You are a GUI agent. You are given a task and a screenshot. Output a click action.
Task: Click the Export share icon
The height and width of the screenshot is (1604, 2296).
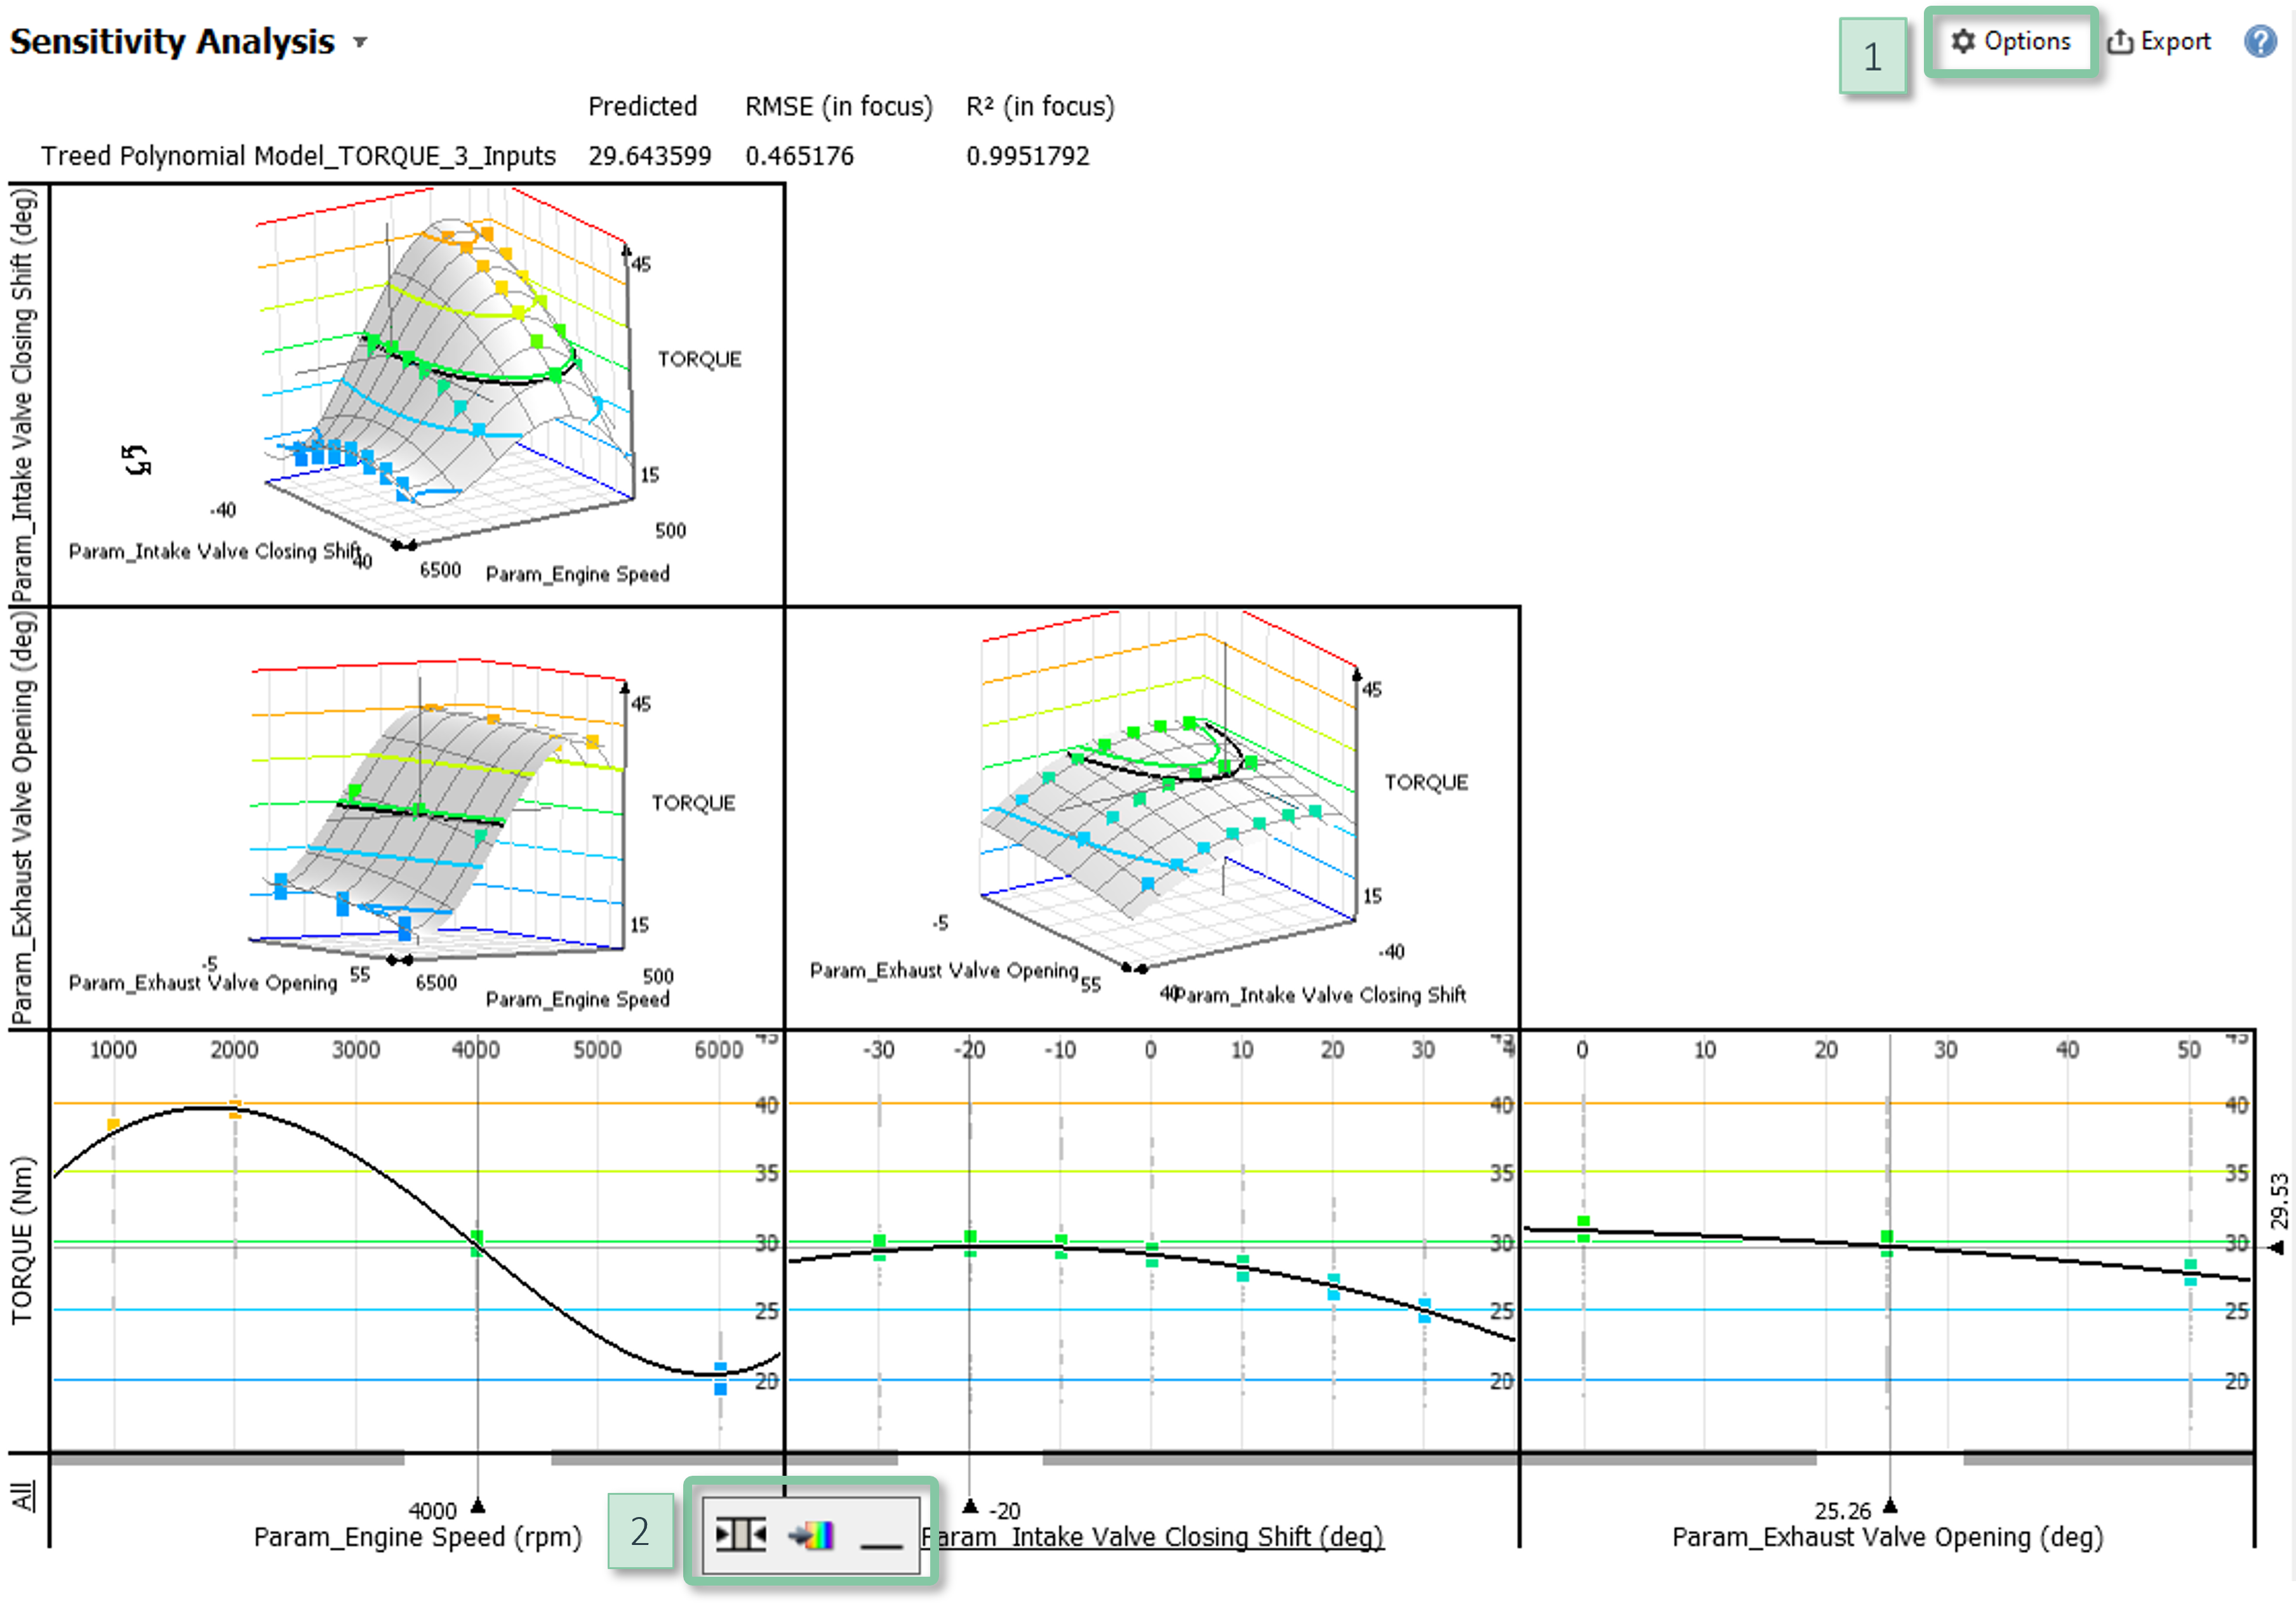point(2120,42)
